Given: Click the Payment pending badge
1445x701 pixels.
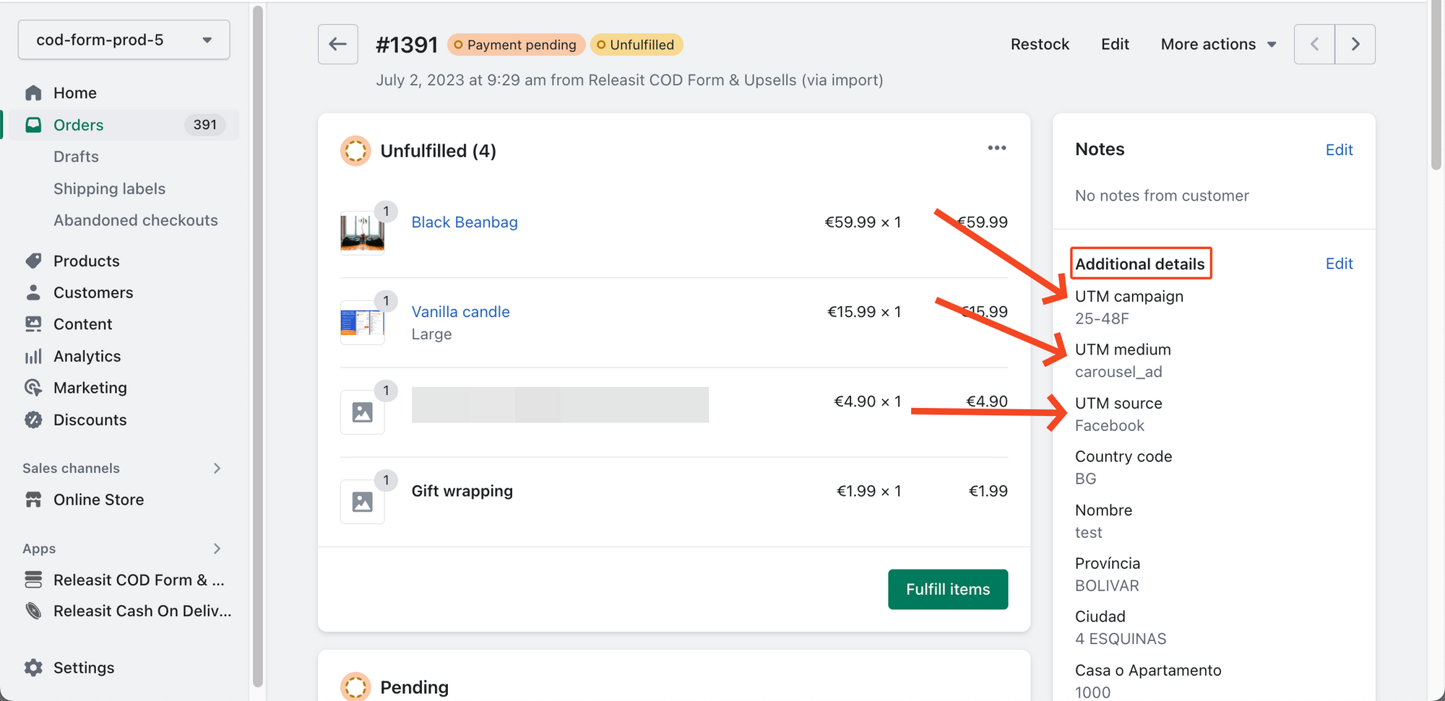Looking at the screenshot, I should (x=516, y=45).
